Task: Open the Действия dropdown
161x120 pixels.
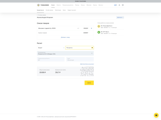Action: [120, 17]
